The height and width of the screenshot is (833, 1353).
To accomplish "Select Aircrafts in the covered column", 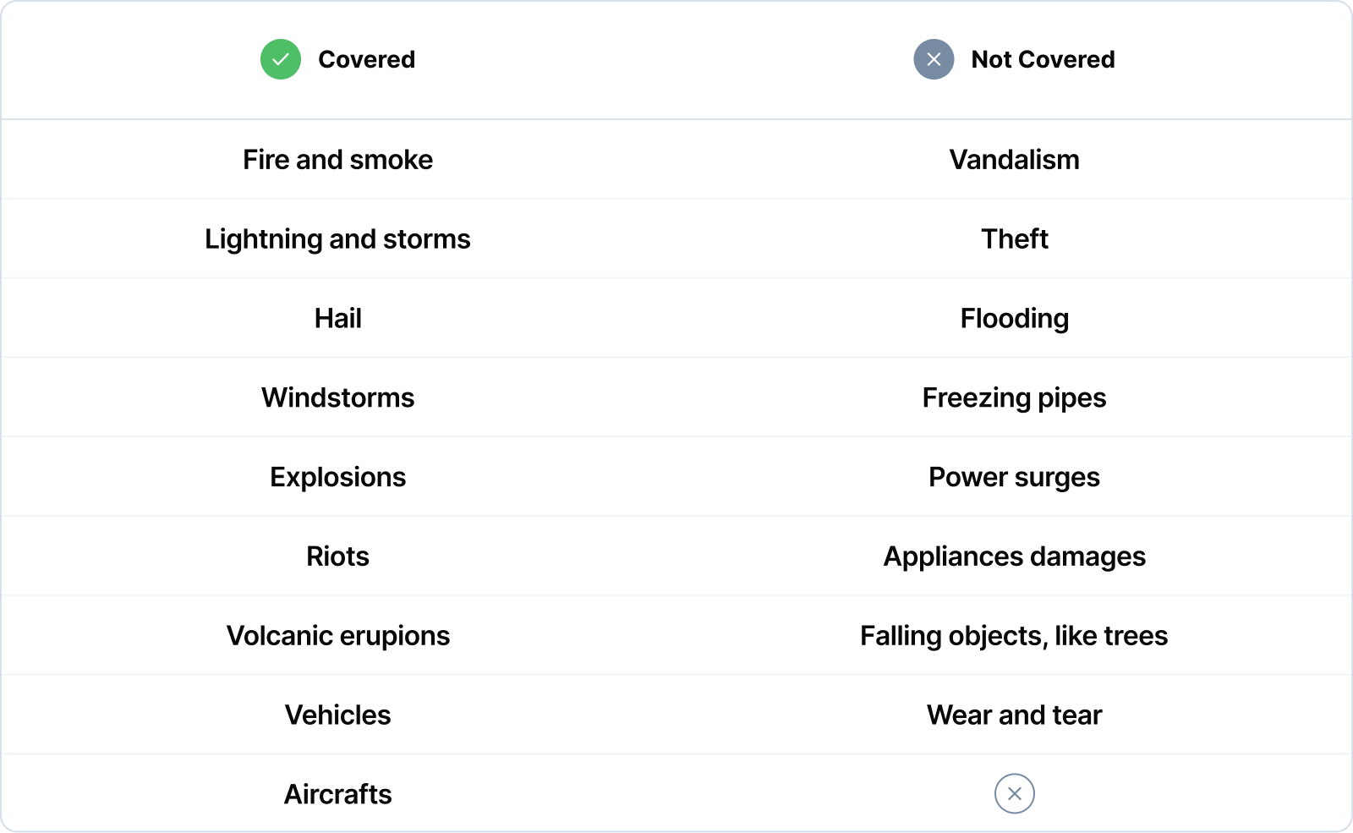I will pyautogui.click(x=337, y=794).
